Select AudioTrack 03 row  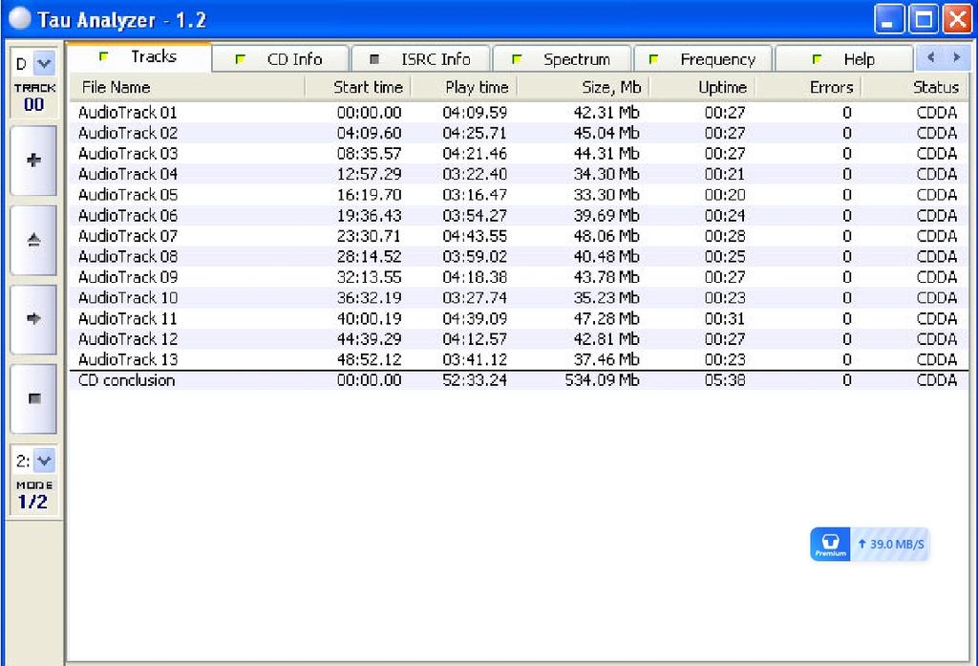519,154
